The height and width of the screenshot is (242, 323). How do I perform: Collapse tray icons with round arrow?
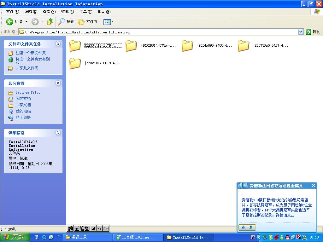click(x=259, y=237)
